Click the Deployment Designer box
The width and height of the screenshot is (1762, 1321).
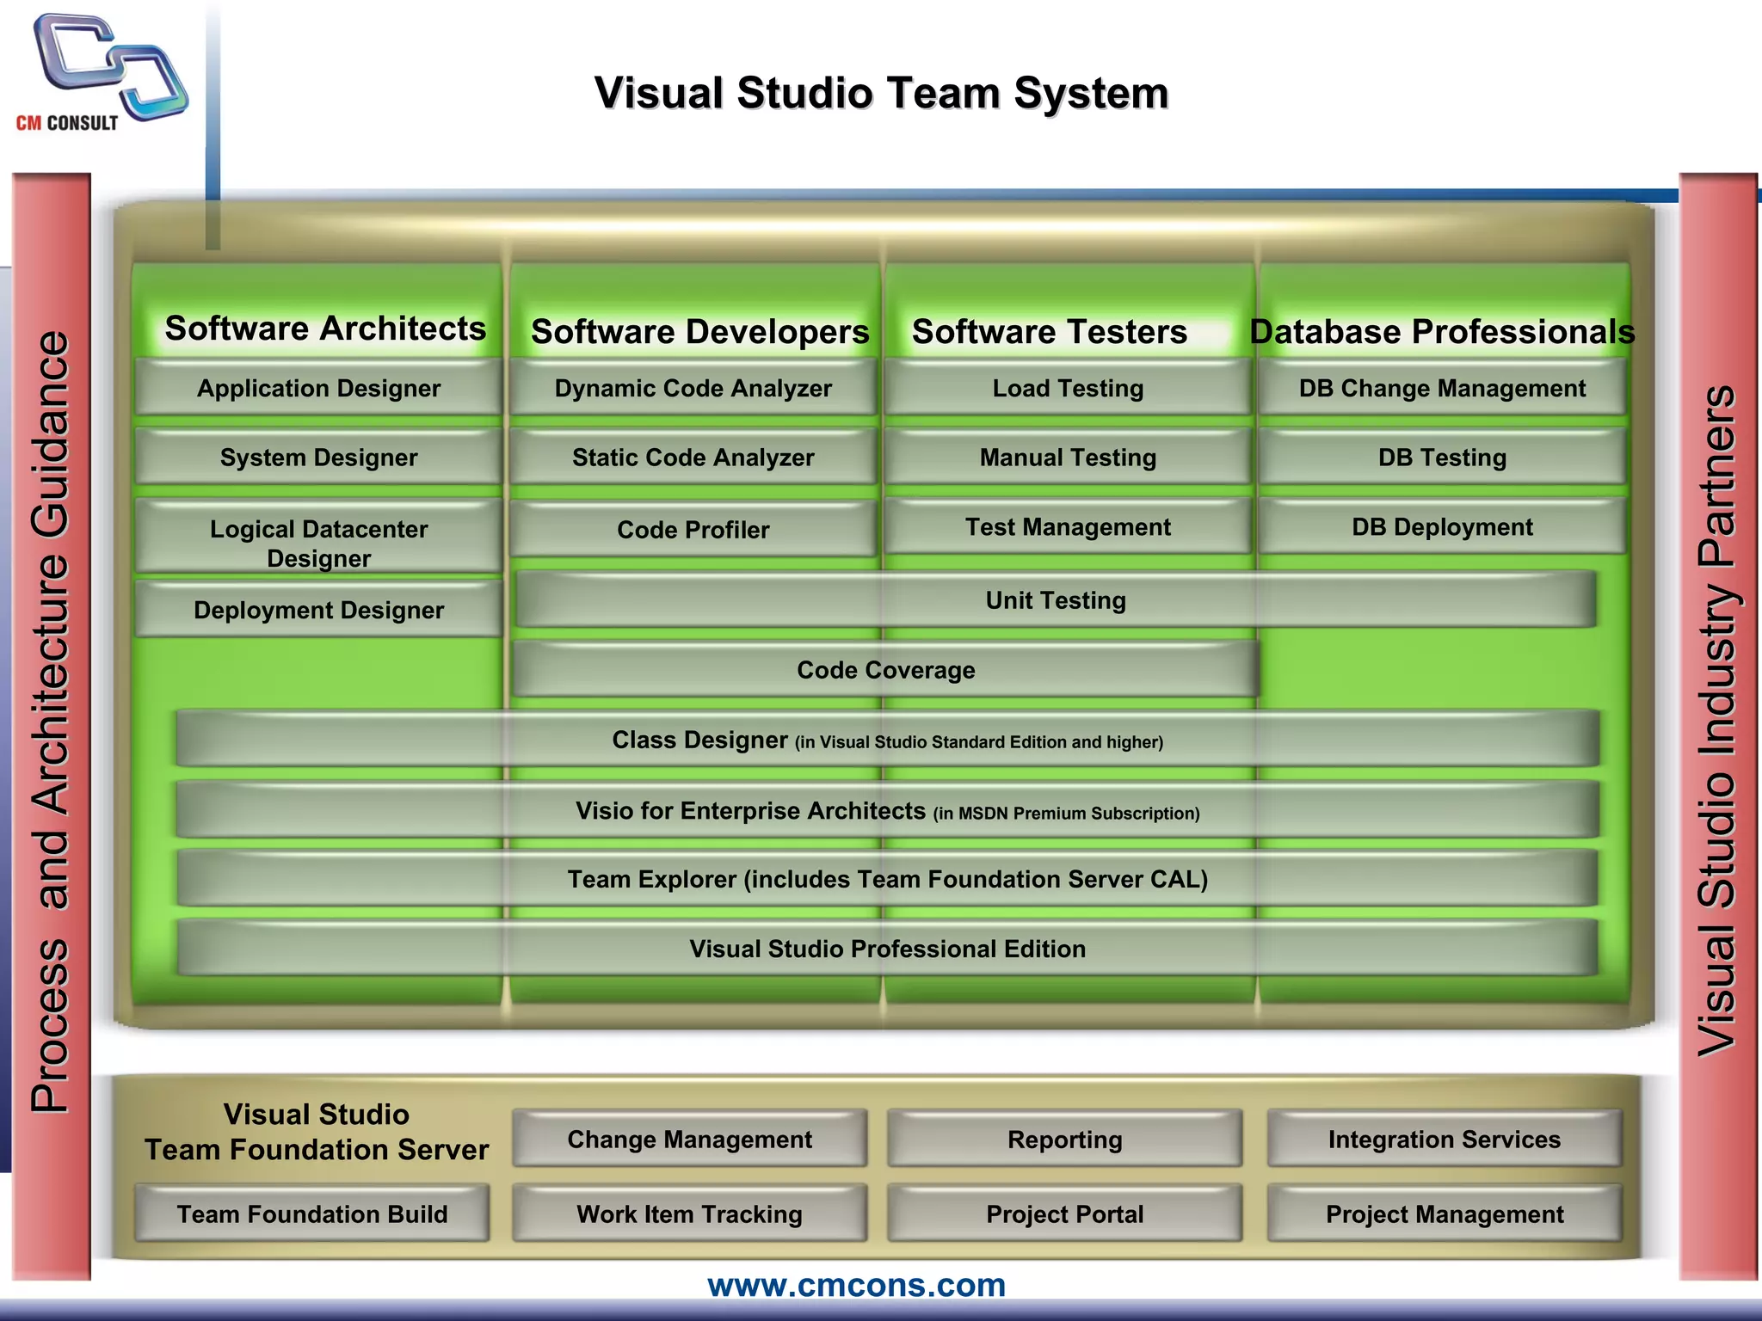coord(318,610)
